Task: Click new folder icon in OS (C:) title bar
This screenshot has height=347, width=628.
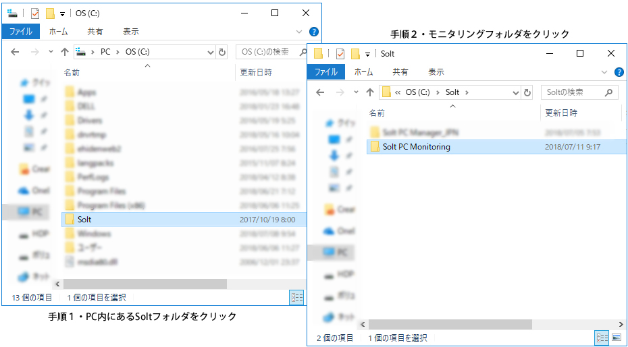Action: coord(50,13)
